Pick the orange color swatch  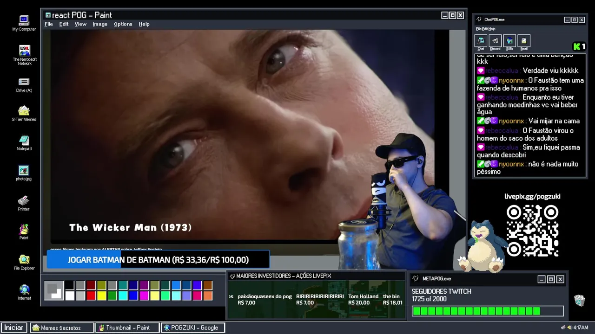[208, 295]
